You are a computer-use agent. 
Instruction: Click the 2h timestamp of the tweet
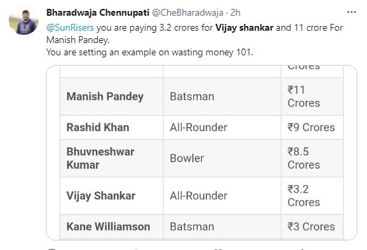(x=236, y=12)
